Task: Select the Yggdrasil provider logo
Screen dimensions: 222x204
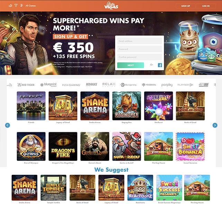Action: point(149,85)
